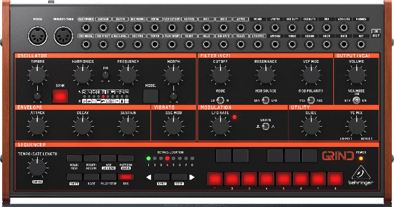
Task: Click the HARMONICS knob
Action: 83,75
